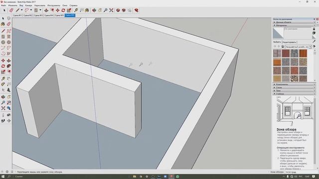
Task: Select the Polygon tool in left toolbar
Action: [x=9, y=42]
